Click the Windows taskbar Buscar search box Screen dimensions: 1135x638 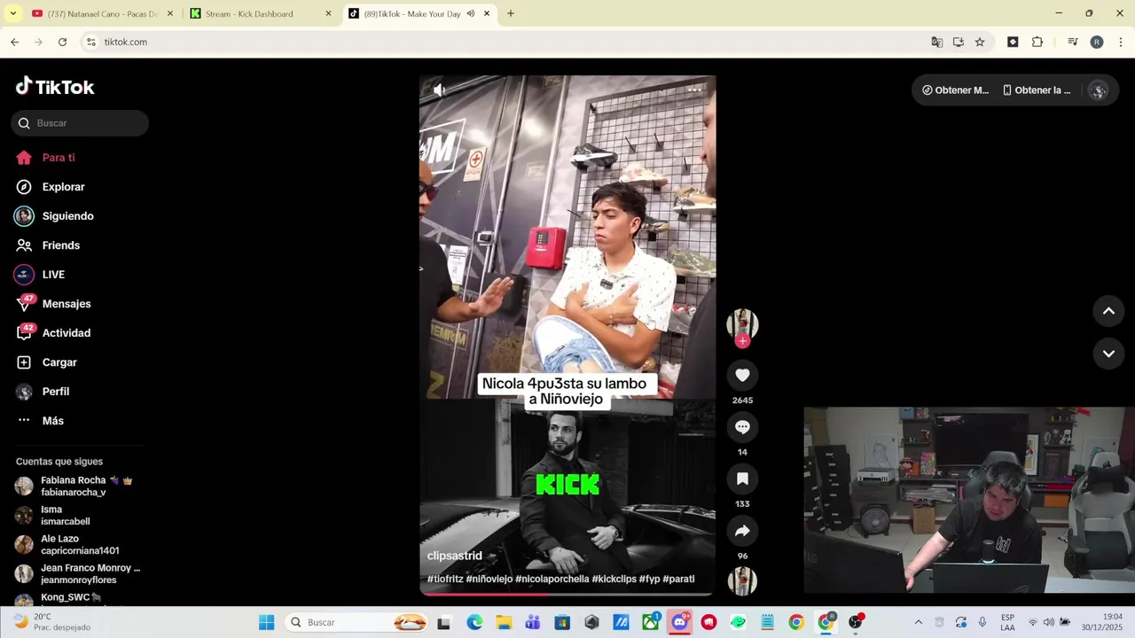(x=358, y=622)
